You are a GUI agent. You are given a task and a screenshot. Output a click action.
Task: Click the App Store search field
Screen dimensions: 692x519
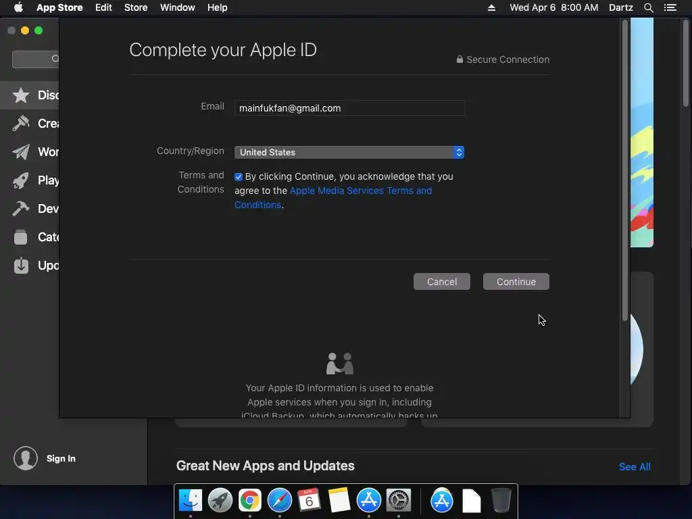click(x=36, y=59)
